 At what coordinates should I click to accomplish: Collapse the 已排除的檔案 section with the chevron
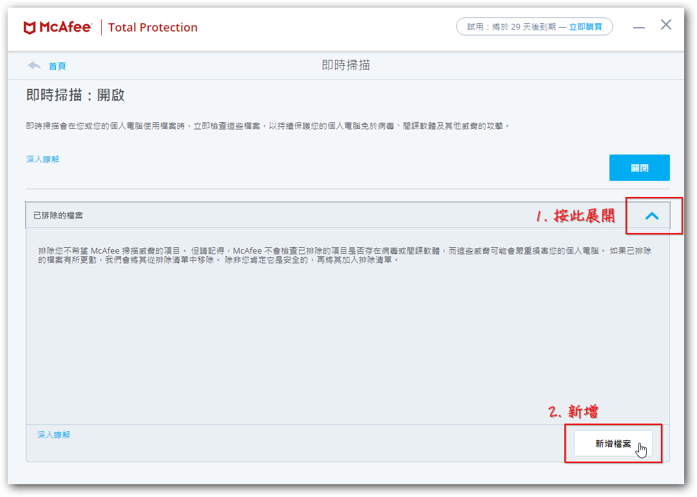point(652,216)
